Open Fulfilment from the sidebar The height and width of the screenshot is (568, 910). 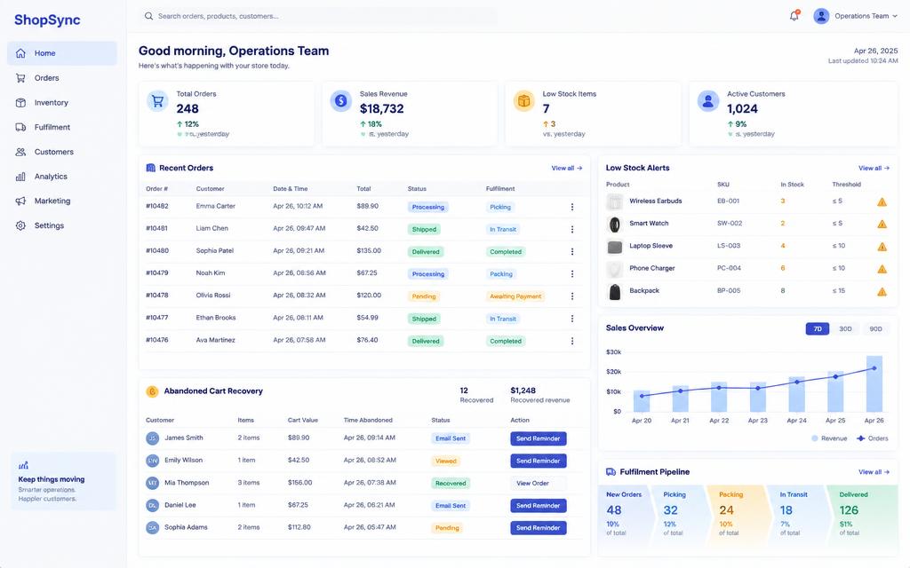[62, 127]
